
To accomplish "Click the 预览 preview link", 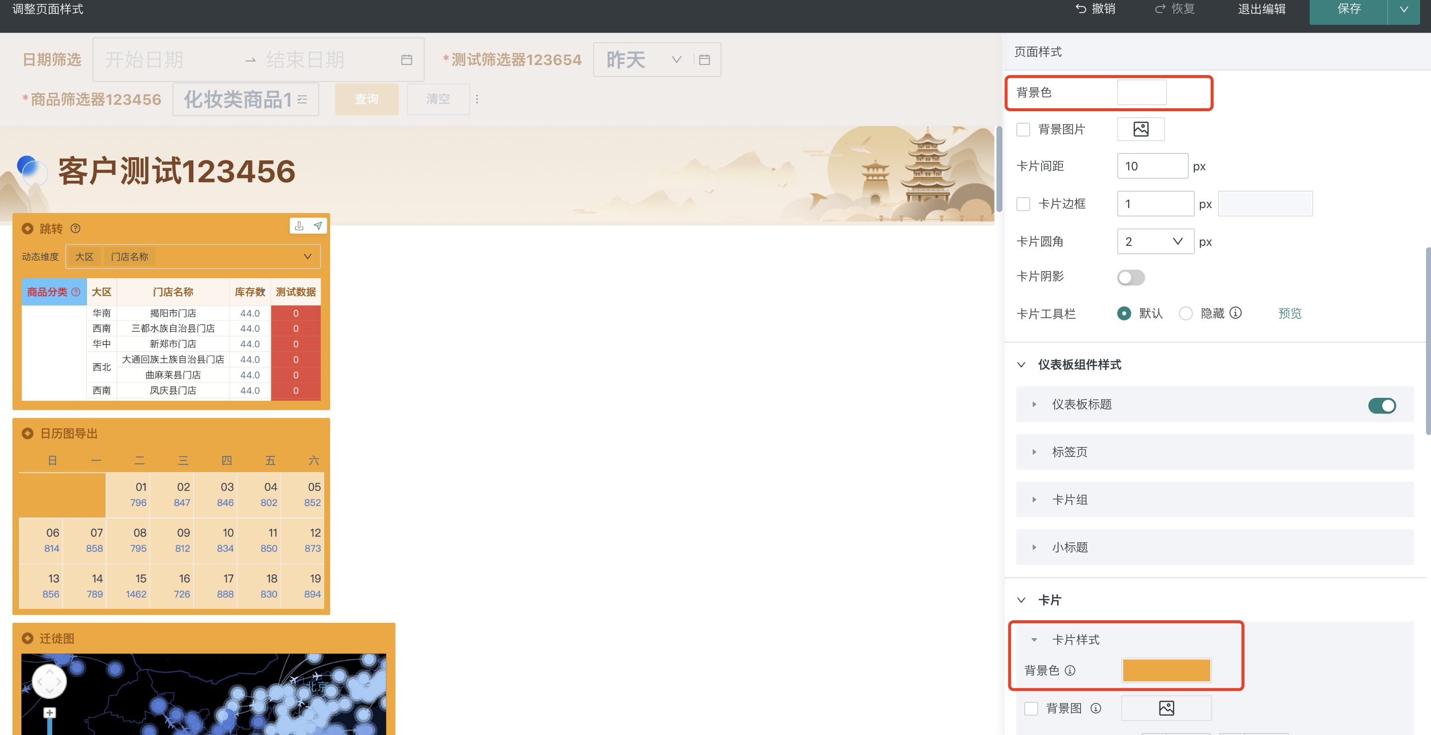I will pos(1290,313).
